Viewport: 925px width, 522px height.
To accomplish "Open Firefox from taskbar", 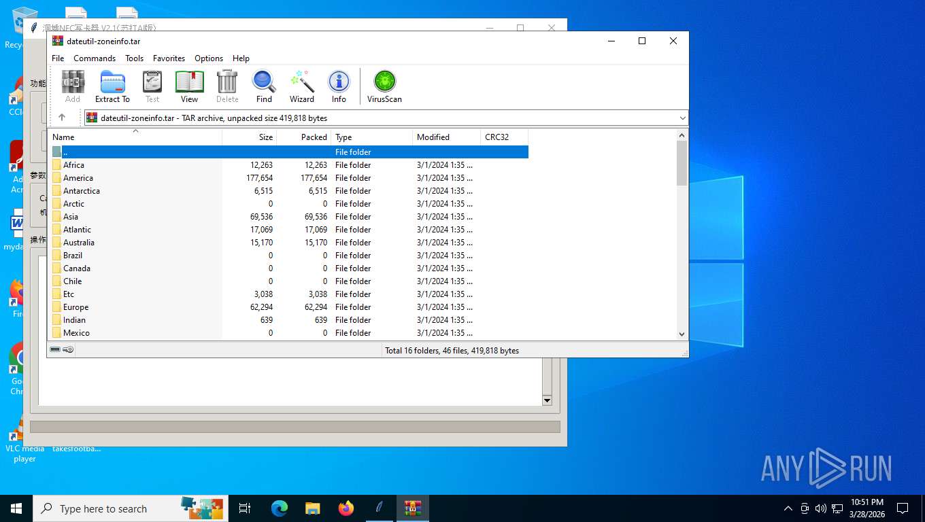I will 346,508.
